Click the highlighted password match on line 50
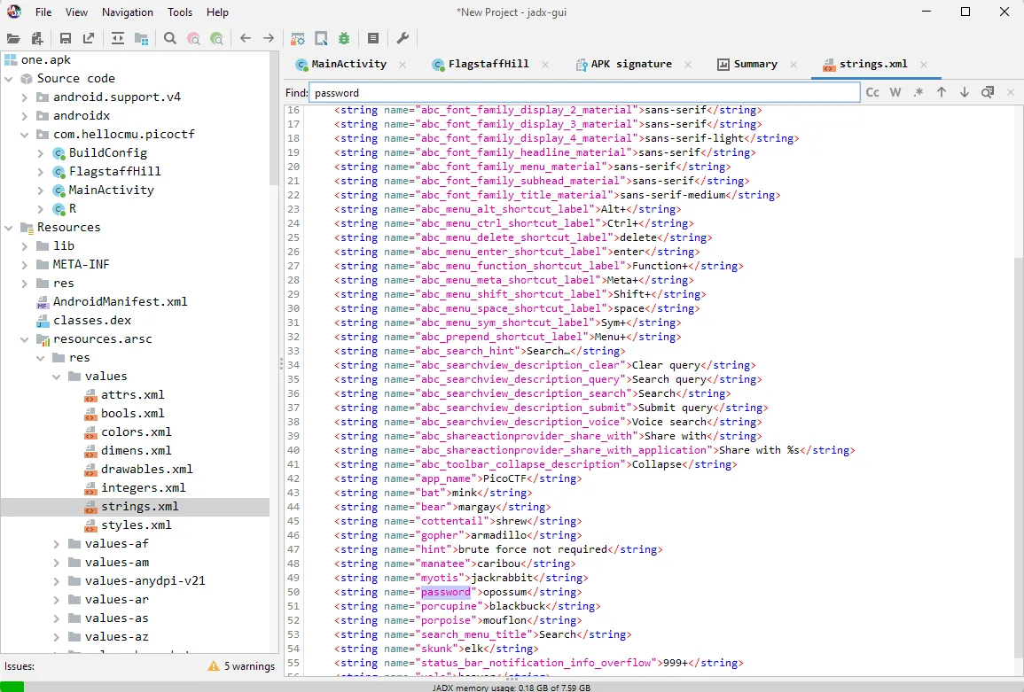This screenshot has width=1024, height=692. pos(445,592)
